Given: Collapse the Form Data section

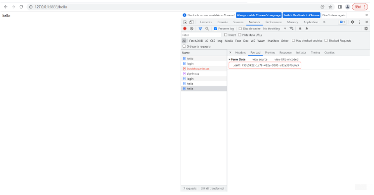Looking at the screenshot, I should pyautogui.click(x=237, y=60).
